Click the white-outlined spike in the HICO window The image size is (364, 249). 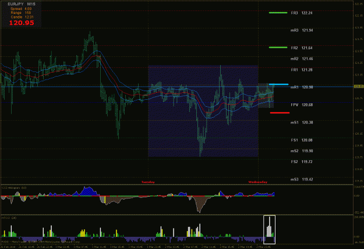(x=269, y=230)
